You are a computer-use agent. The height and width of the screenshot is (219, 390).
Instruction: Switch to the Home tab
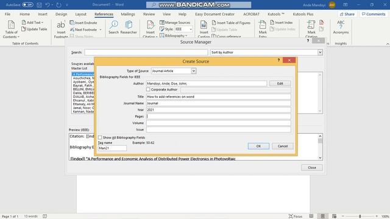(x=24, y=14)
